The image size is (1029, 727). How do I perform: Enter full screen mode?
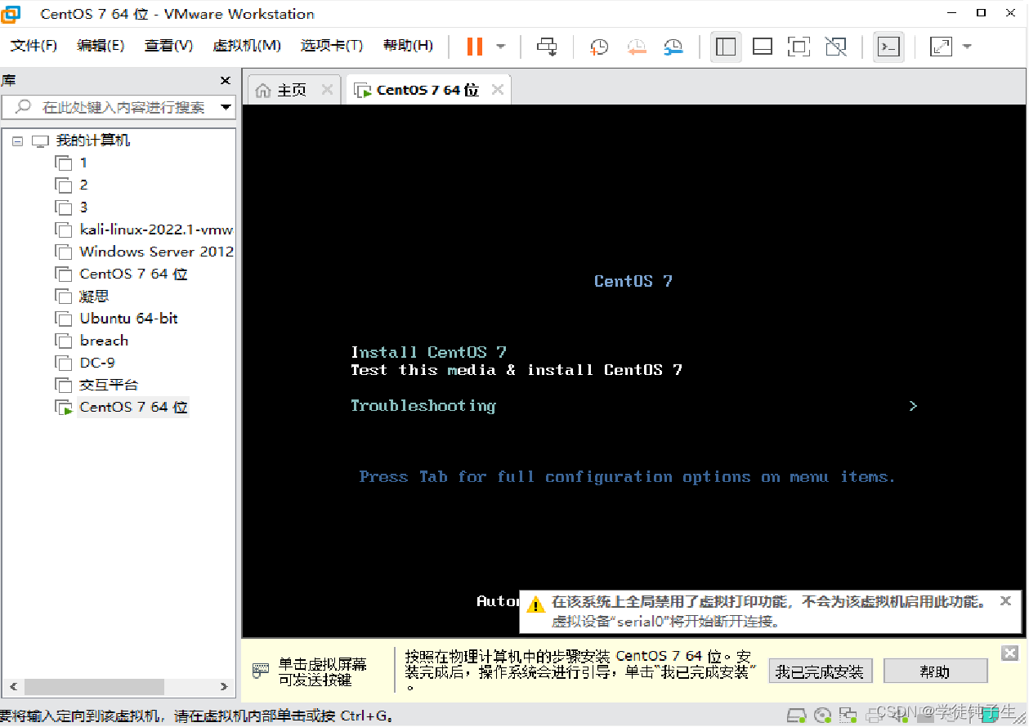tap(799, 47)
